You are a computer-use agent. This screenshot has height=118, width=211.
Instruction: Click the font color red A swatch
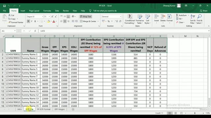point(54,21)
